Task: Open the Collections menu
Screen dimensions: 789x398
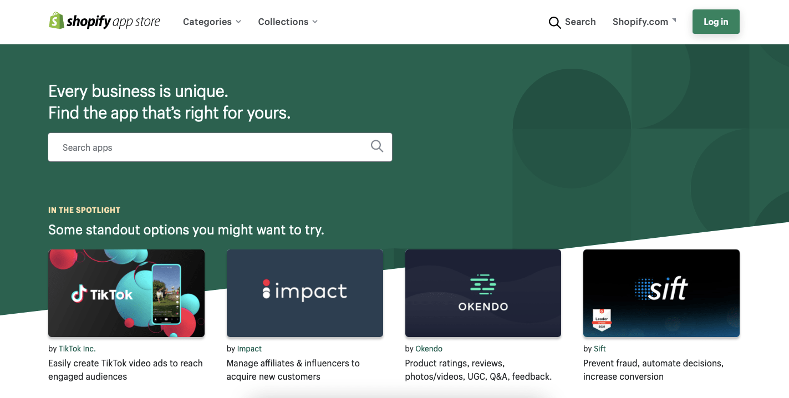Action: coord(283,22)
